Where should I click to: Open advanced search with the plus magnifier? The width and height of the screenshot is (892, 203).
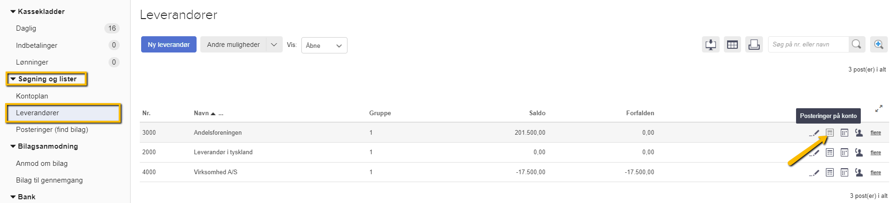click(878, 45)
